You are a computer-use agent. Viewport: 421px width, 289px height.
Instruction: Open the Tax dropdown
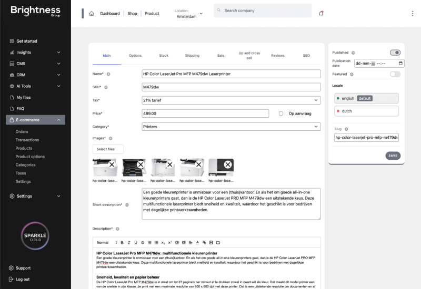click(x=231, y=100)
